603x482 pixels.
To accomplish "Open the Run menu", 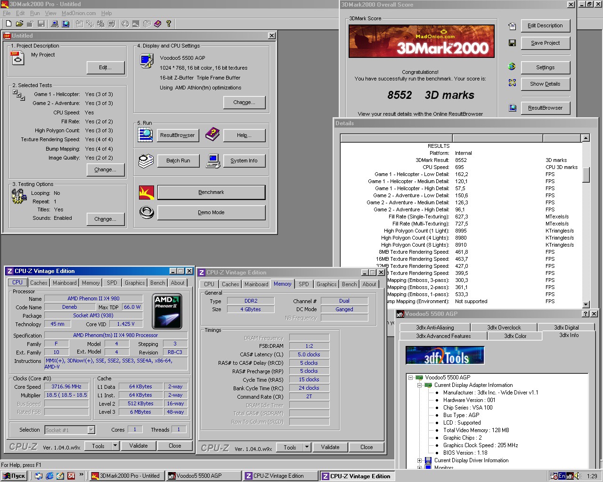I will [35, 13].
